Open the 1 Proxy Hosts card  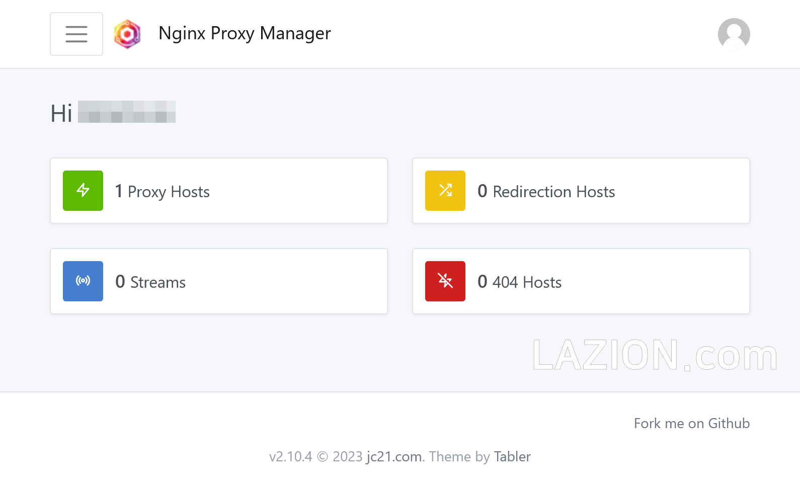point(219,191)
